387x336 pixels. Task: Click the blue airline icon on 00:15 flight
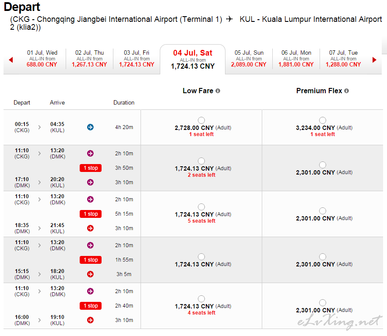(x=90, y=127)
